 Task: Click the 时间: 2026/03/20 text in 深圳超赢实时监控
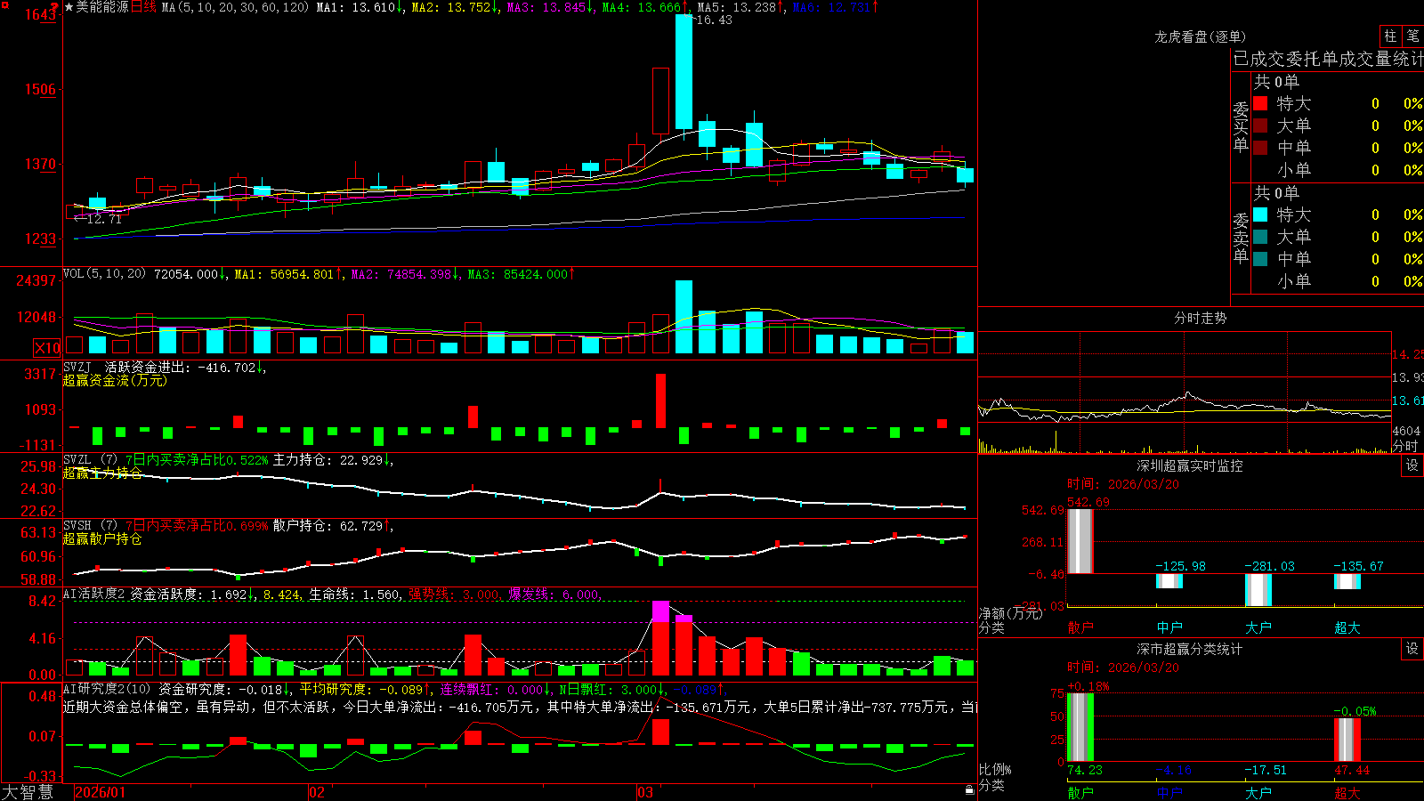[1123, 484]
